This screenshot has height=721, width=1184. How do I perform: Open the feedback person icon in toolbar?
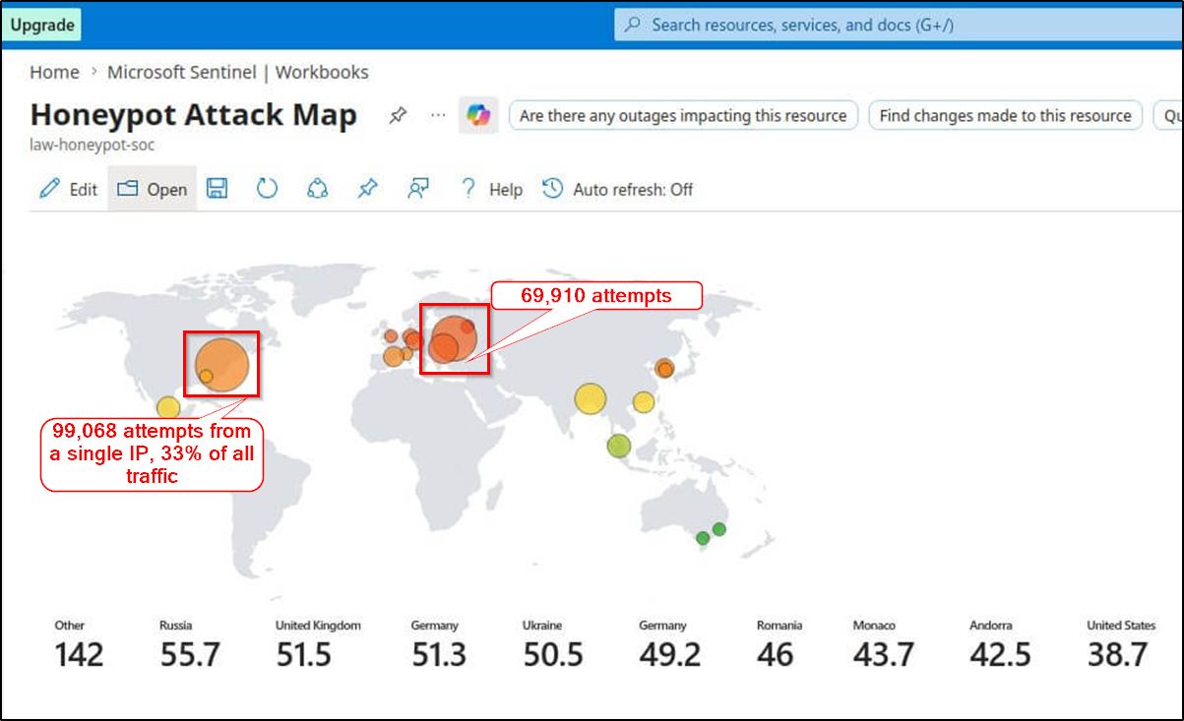click(x=418, y=188)
